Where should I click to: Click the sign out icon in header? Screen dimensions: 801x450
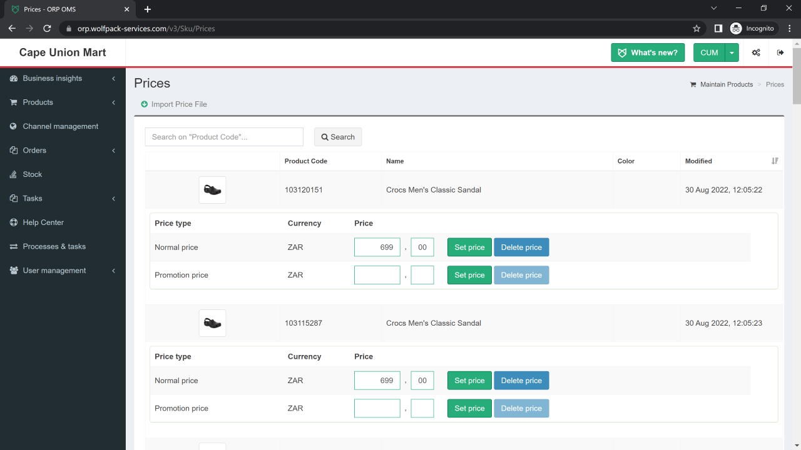[x=780, y=52]
